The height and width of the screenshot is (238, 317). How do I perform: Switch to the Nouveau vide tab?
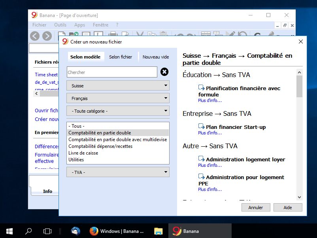(x=156, y=57)
